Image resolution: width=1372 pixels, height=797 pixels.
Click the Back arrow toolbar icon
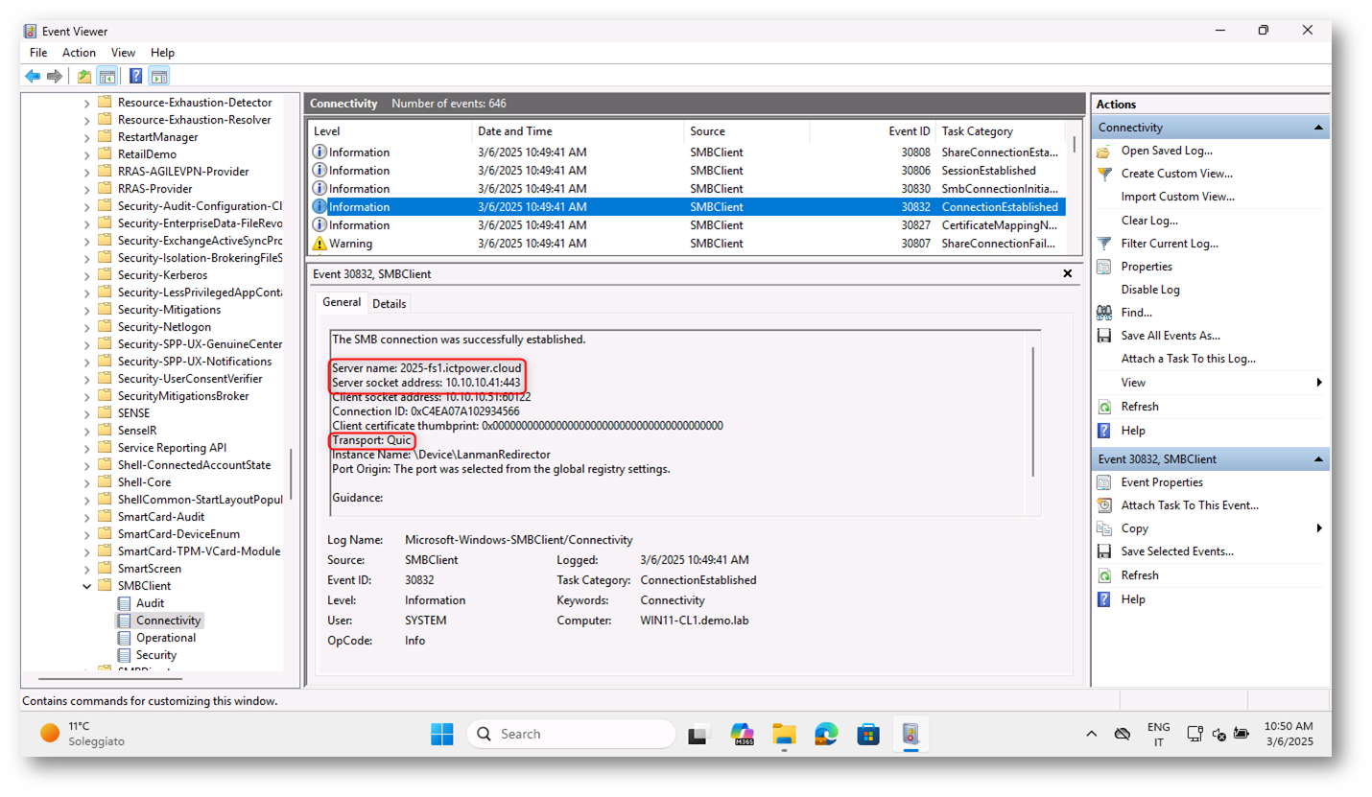(x=33, y=77)
